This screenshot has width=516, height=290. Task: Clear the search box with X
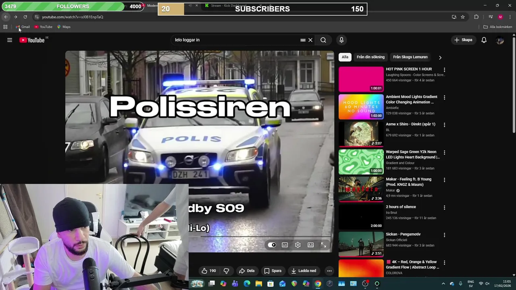pyautogui.click(x=310, y=40)
